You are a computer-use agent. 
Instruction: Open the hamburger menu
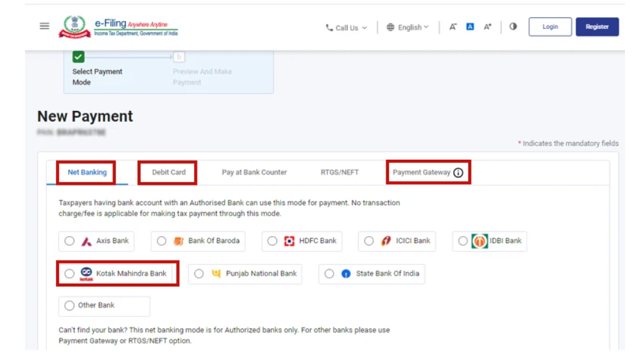click(44, 26)
